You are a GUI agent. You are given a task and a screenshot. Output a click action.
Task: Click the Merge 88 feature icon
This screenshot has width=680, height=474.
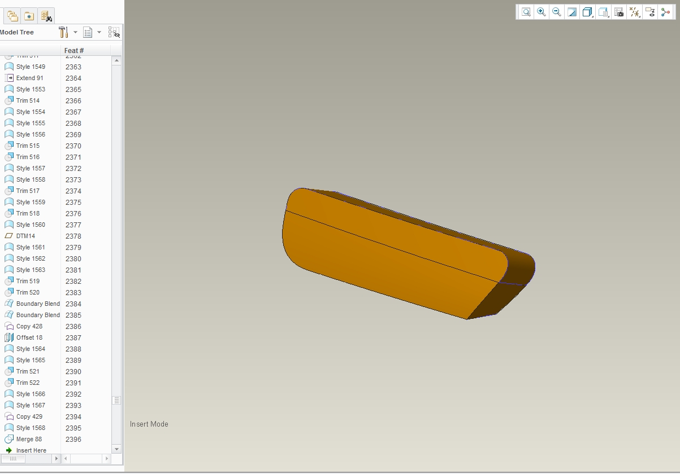point(9,439)
